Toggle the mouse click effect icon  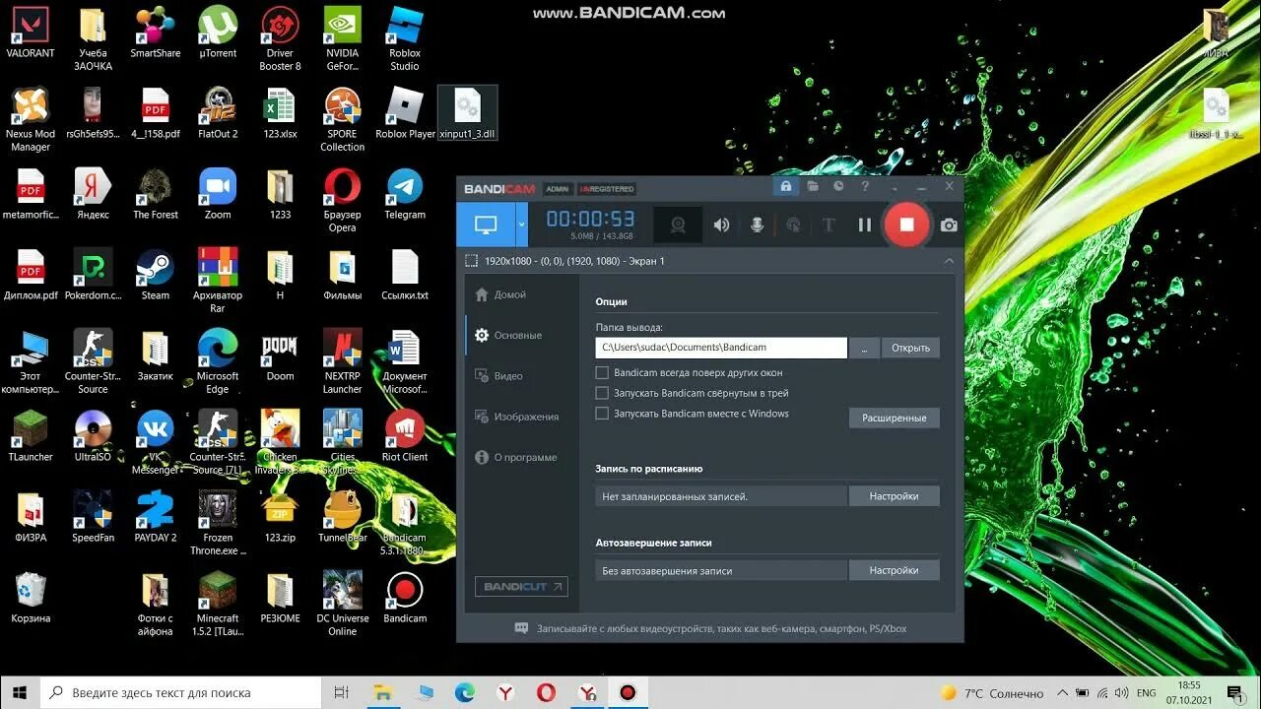tap(793, 225)
